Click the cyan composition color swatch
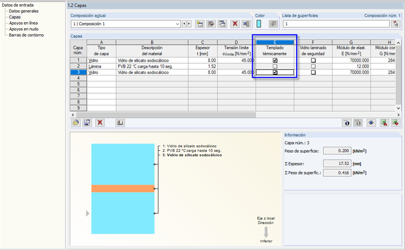The image size is (405, 250). 259,24
